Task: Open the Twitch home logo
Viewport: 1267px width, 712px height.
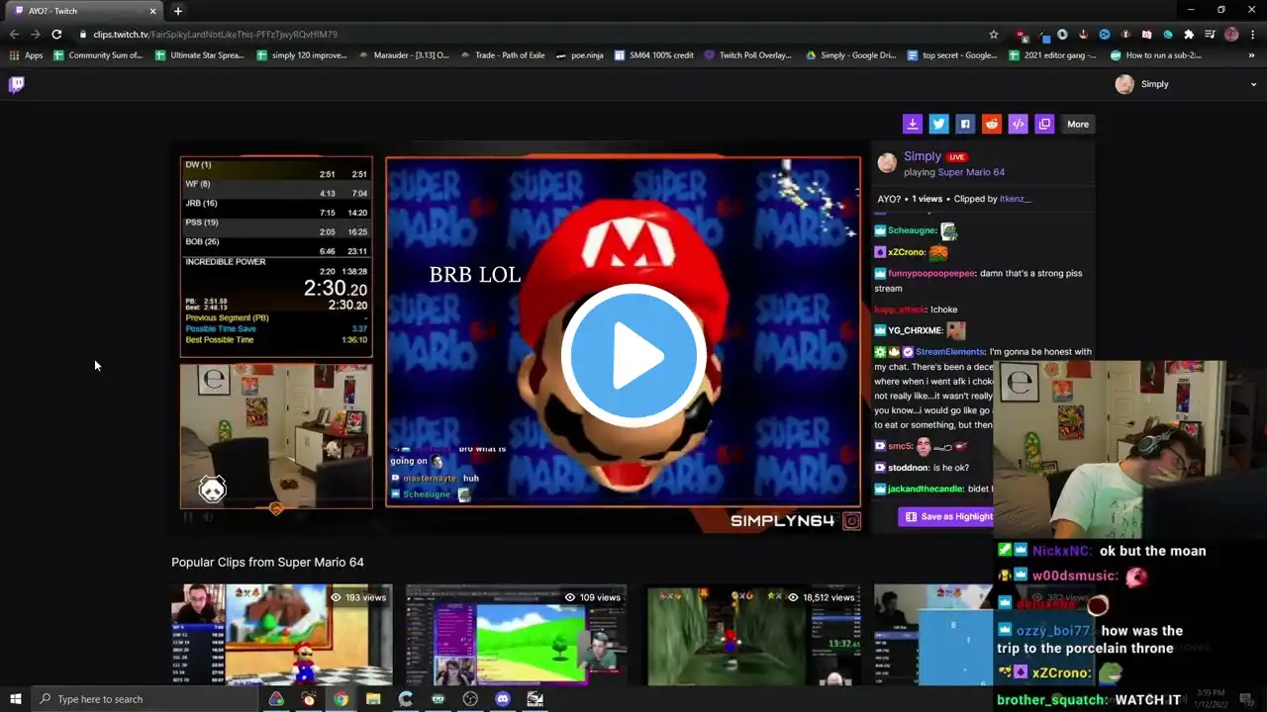Action: point(17,84)
